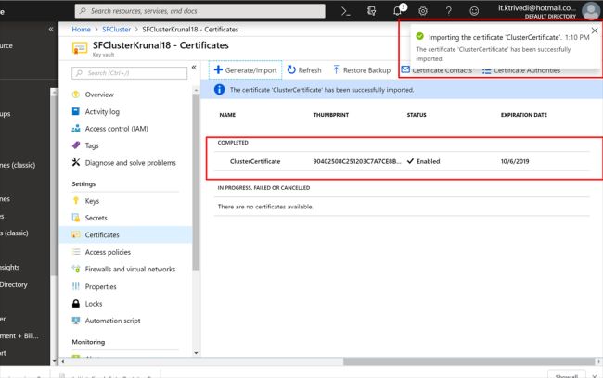Click STATUS column header
This screenshot has width=603, height=378.
[417, 115]
